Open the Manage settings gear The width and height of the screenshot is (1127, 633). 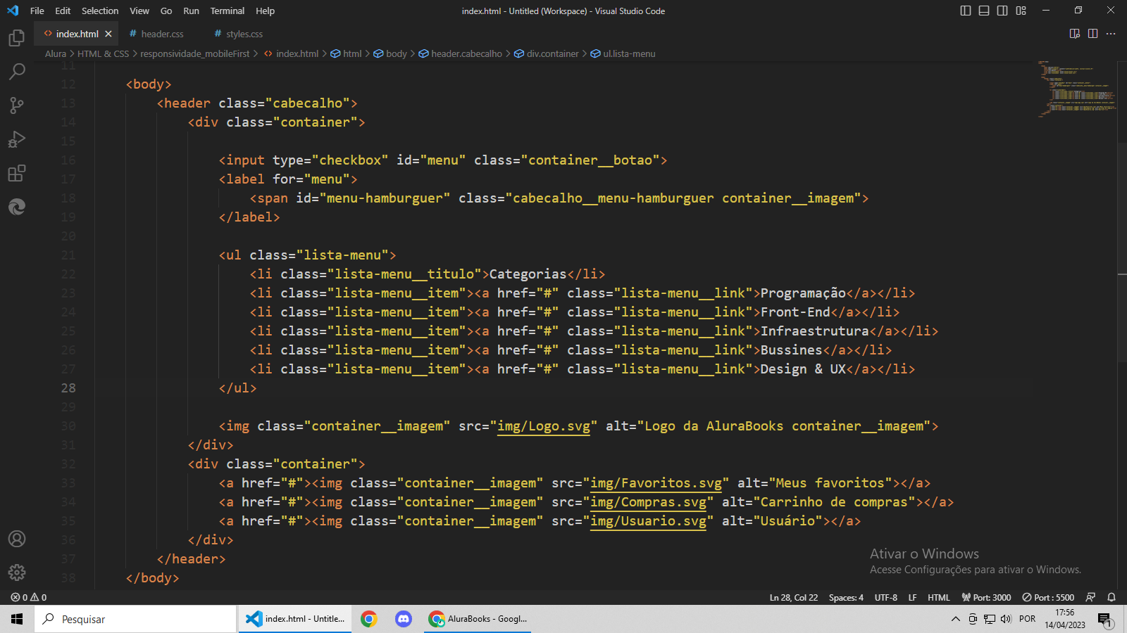[17, 573]
